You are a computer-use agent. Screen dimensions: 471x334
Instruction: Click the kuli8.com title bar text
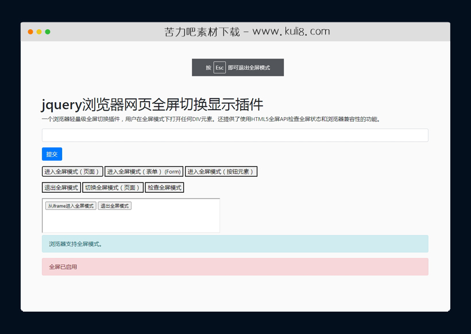coord(247,32)
